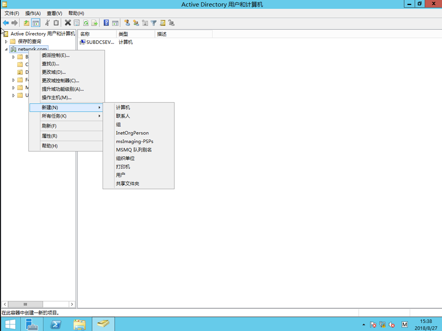
Task: Select MSMQ 队列别名 in submenu
Action: click(x=139, y=150)
